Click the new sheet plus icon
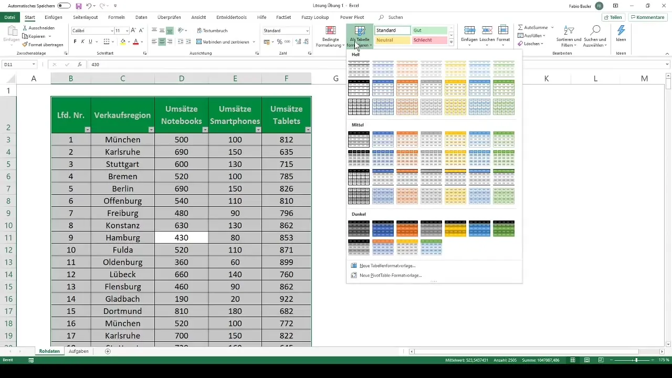672x378 pixels. pyautogui.click(x=108, y=351)
